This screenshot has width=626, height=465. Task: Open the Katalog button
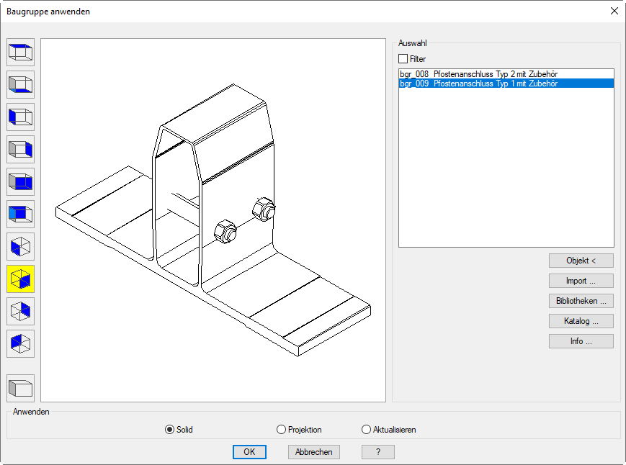pos(581,321)
